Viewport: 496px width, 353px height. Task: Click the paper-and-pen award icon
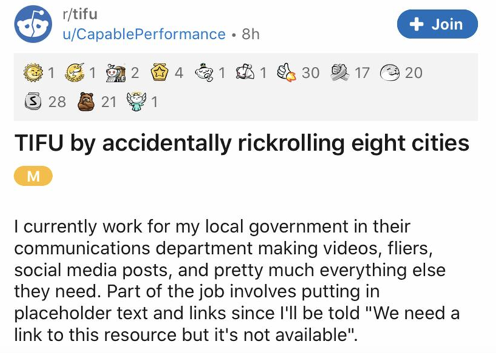(247, 73)
